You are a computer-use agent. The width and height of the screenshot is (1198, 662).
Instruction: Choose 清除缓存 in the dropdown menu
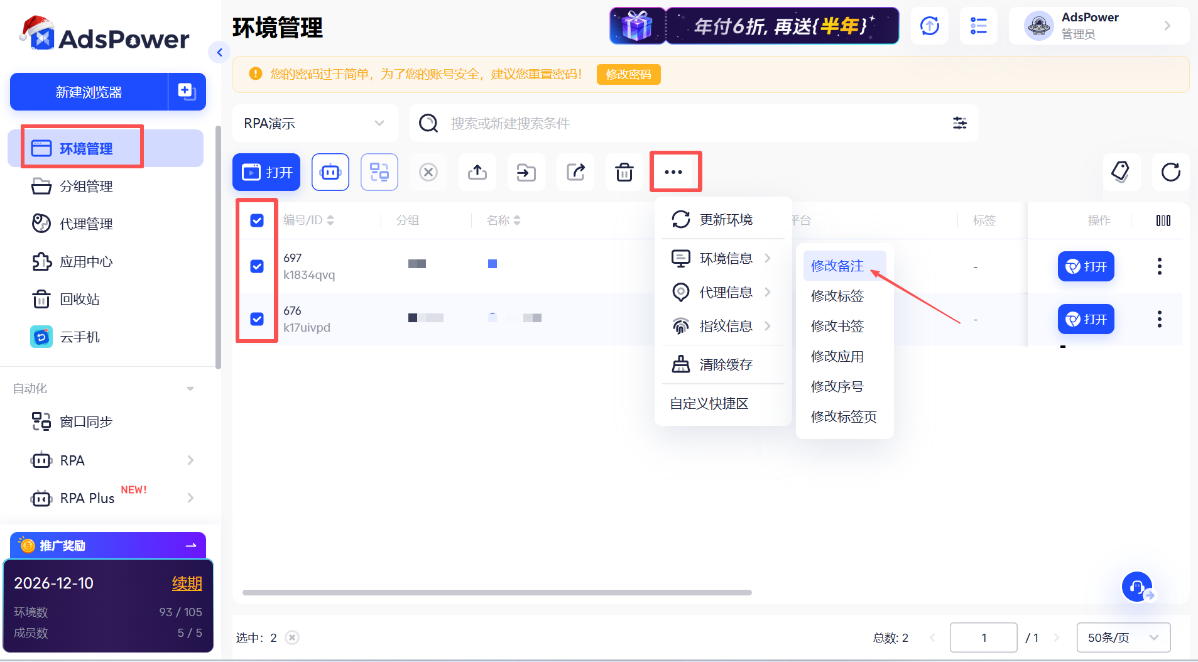click(726, 364)
